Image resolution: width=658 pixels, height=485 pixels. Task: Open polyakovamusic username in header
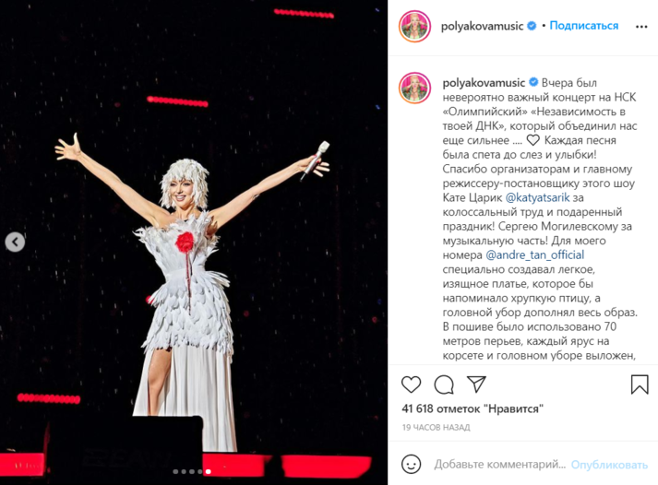482,27
